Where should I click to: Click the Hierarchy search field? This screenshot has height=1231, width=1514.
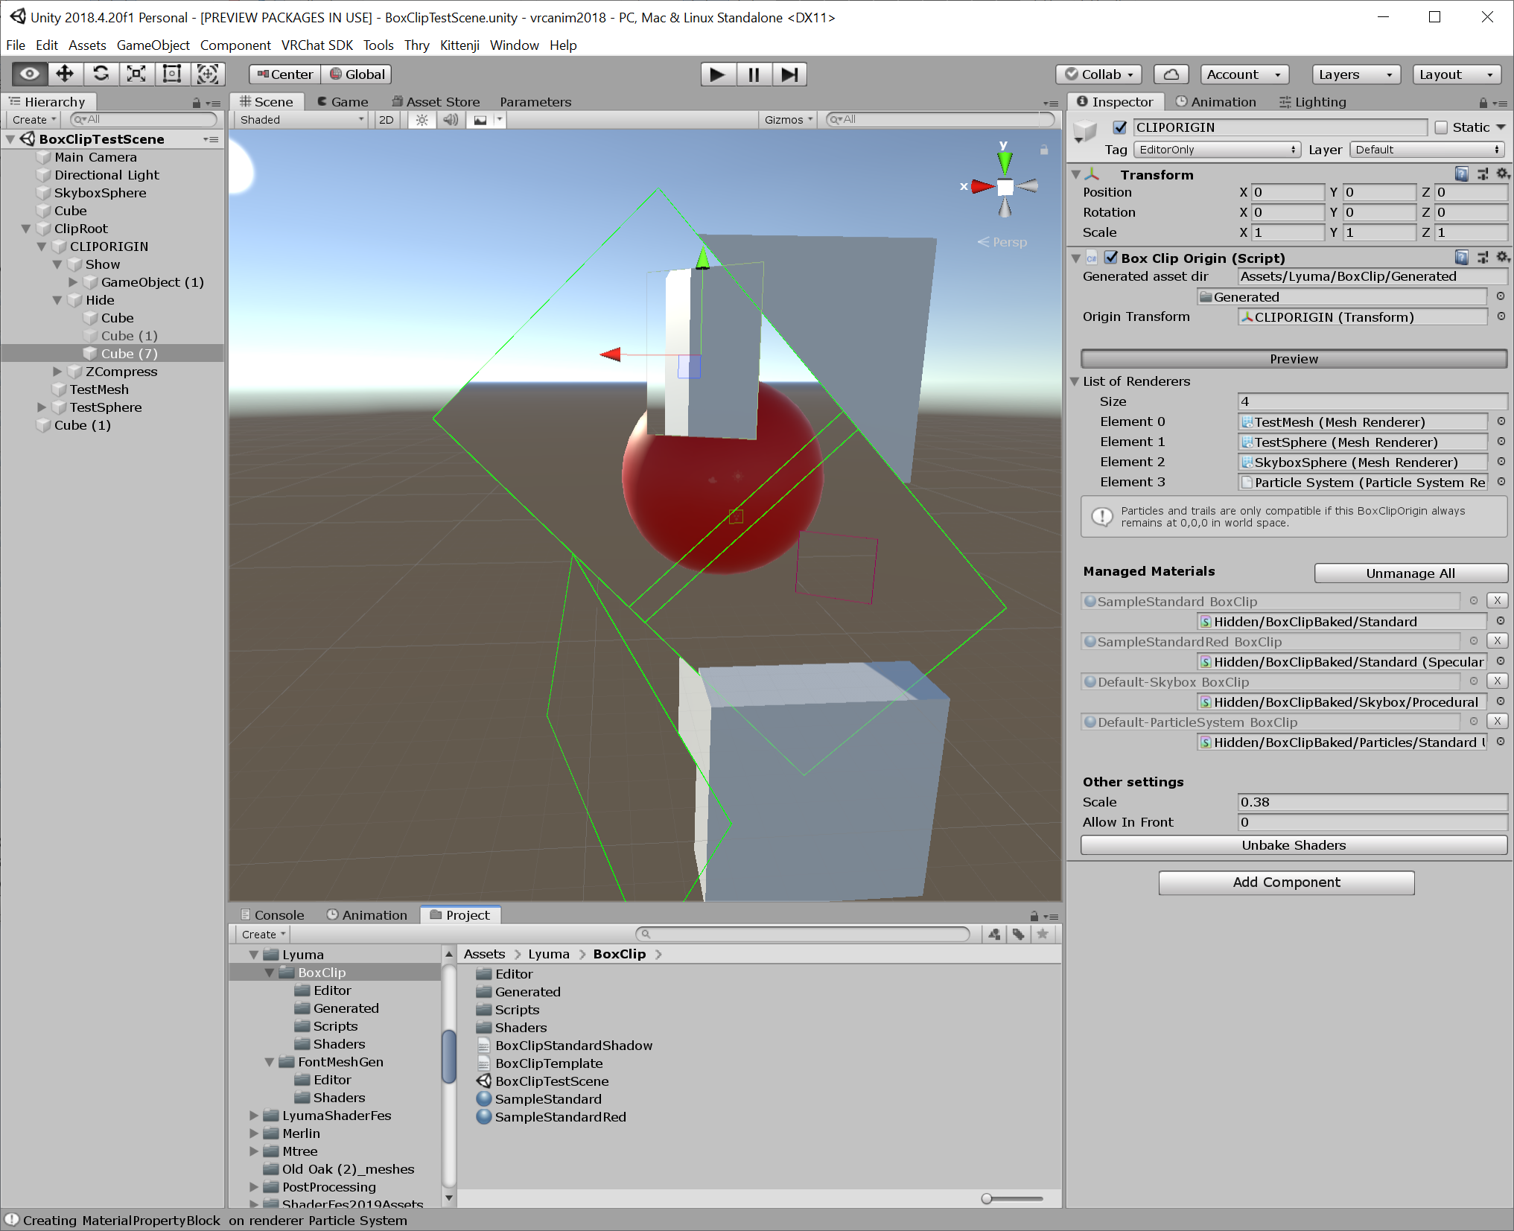(143, 119)
